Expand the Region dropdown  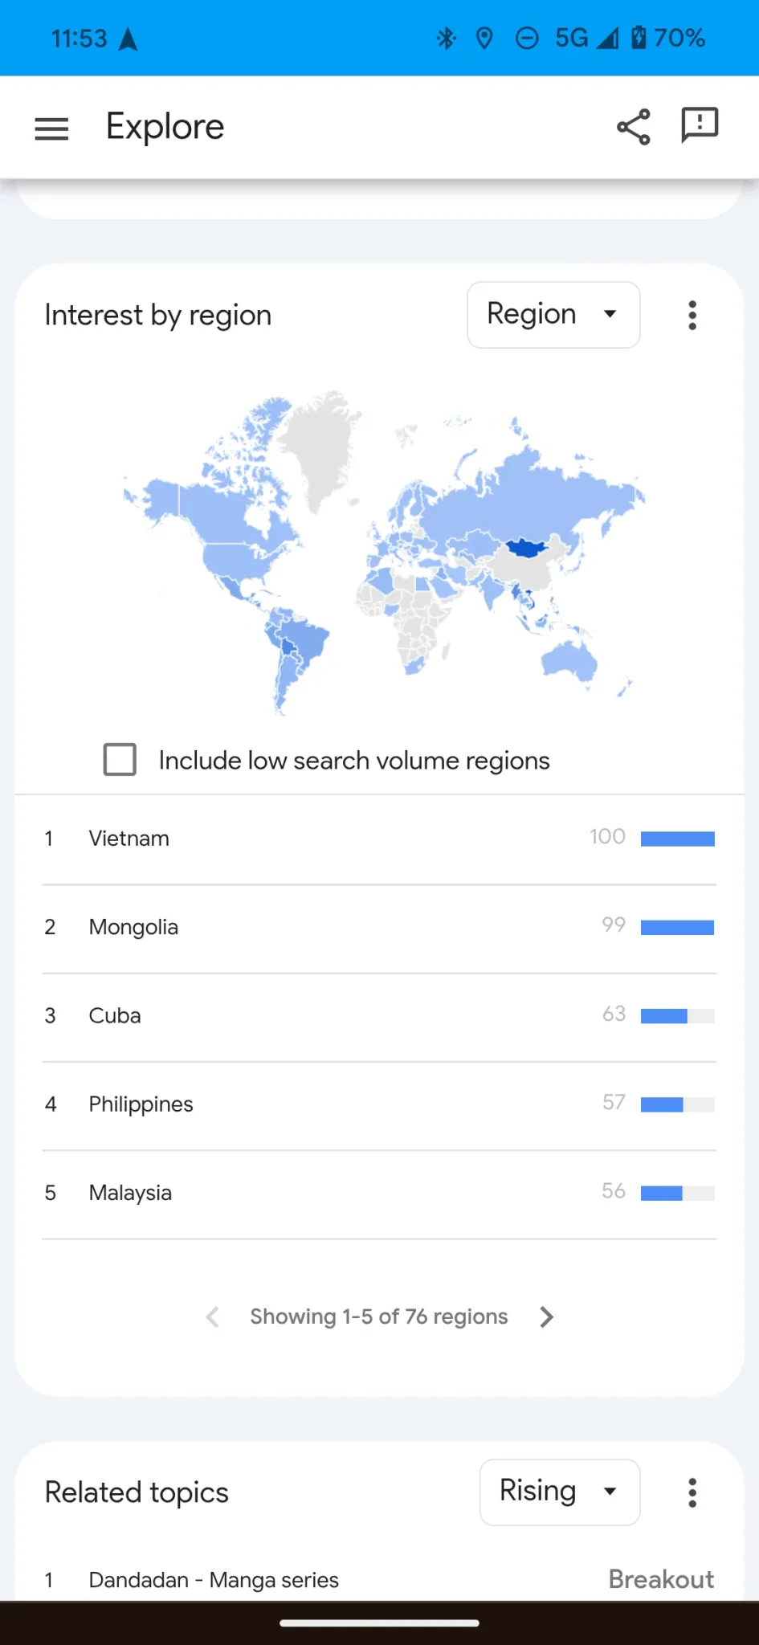coord(553,315)
